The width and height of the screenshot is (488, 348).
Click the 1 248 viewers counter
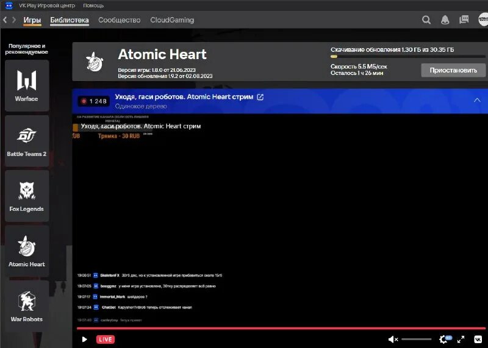(94, 101)
